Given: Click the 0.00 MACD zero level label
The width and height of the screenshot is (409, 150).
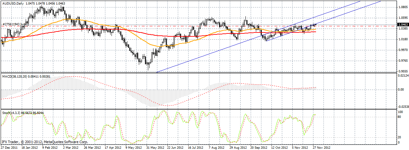Looking at the screenshot, I should click(401, 89).
